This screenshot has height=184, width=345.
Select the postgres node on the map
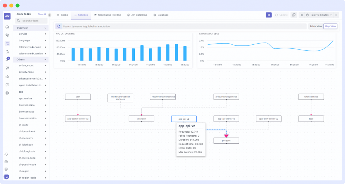[x=226, y=141]
